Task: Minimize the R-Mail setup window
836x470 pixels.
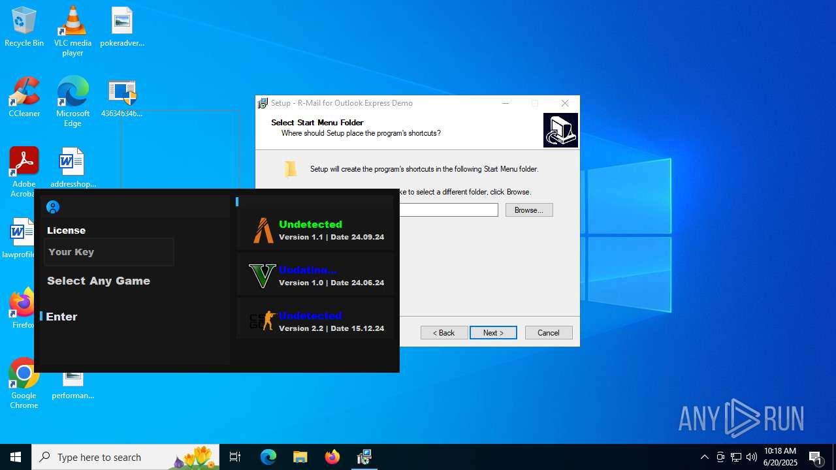Action: point(506,103)
